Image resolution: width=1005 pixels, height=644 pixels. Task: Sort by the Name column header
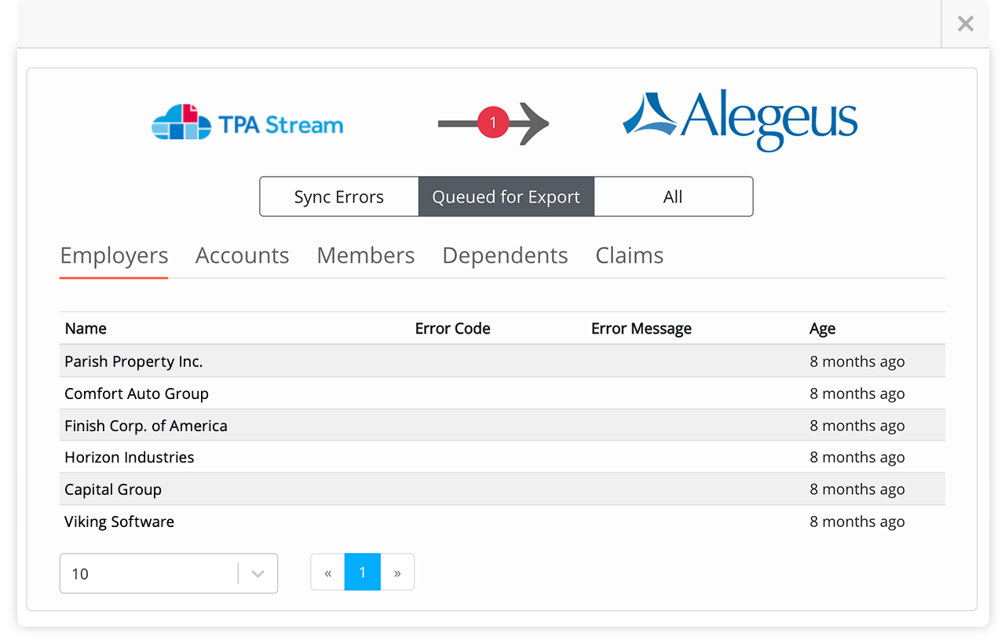(86, 328)
